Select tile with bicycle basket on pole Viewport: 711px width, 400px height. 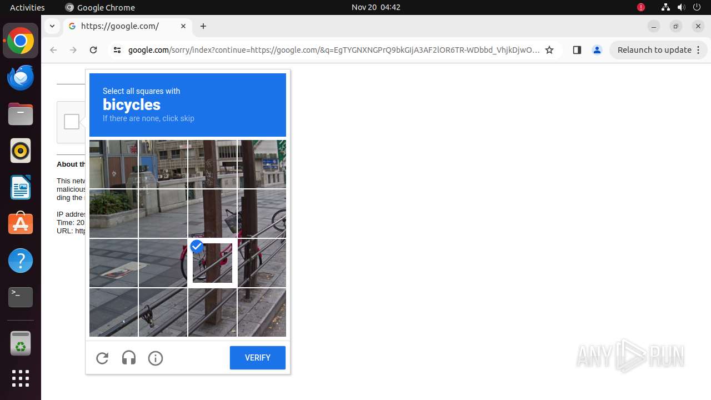click(x=212, y=213)
